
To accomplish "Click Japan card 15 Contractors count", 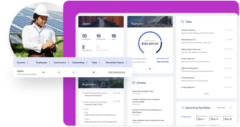I will (x=101, y=37).
